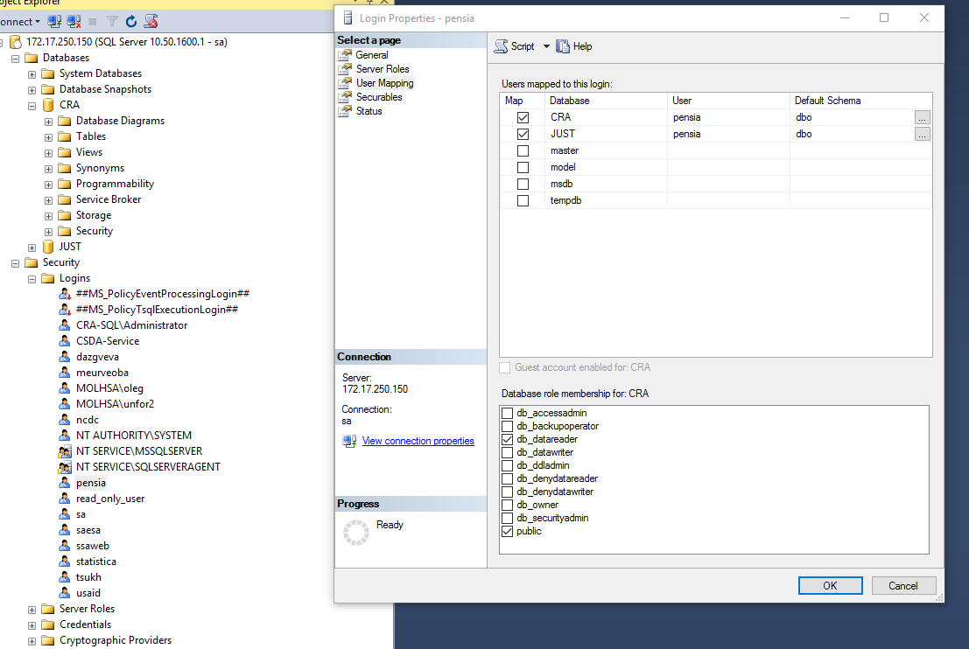Refresh the Object Explorer tree
The image size is (969, 649).
click(131, 21)
